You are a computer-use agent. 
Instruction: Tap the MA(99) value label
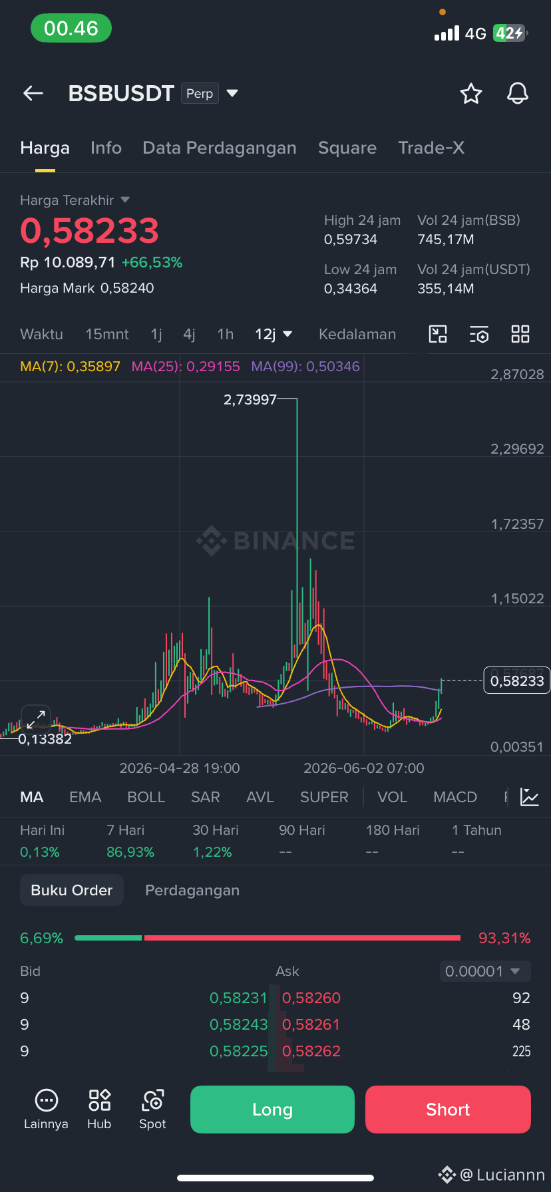tap(305, 367)
